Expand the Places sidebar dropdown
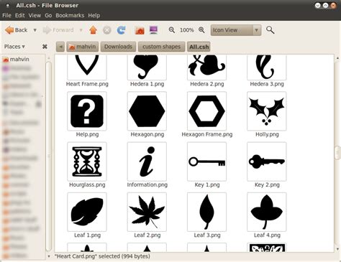The width and height of the screenshot is (341, 262). pyautogui.click(x=14, y=47)
